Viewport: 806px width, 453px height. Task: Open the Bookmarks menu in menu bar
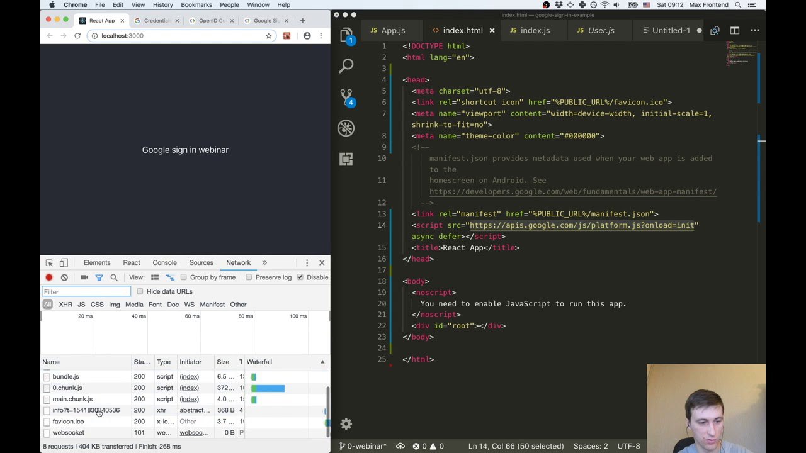[x=196, y=5]
